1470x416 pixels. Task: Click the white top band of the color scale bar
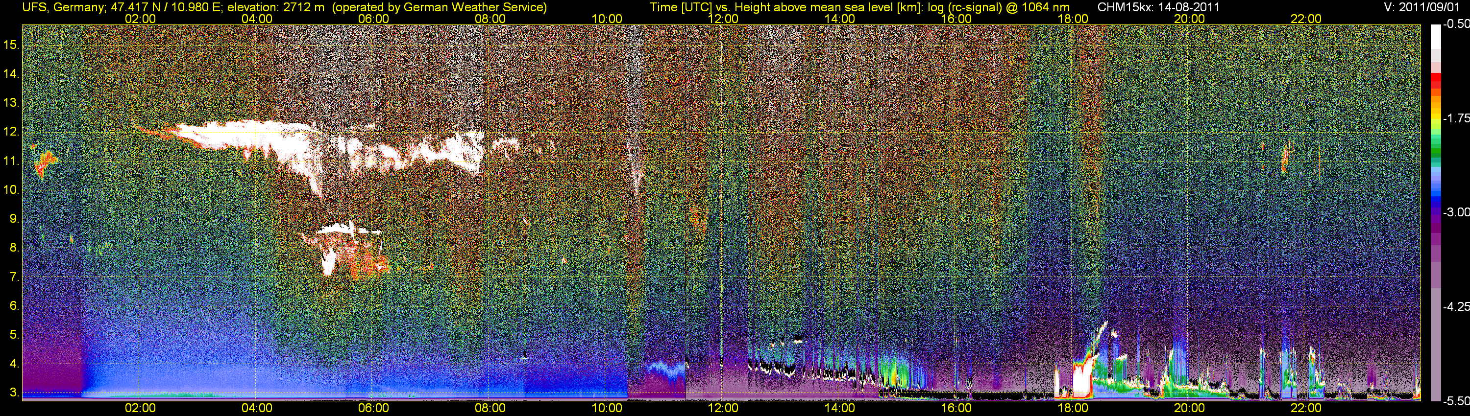[x=1435, y=37]
